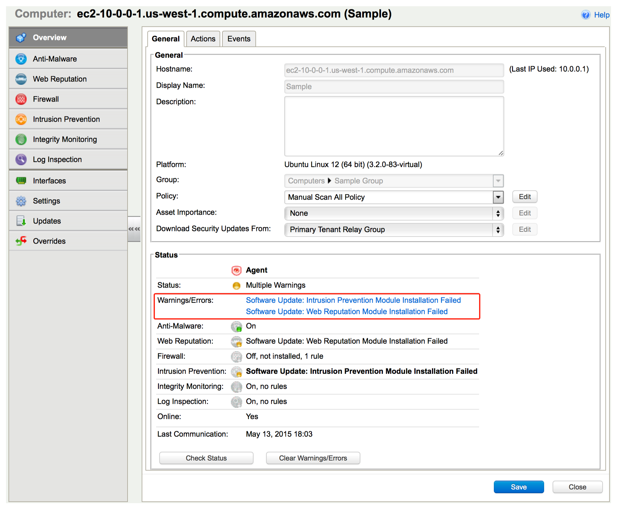617x509 pixels.
Task: Click the Log Inspection status row icon
Action: click(236, 402)
